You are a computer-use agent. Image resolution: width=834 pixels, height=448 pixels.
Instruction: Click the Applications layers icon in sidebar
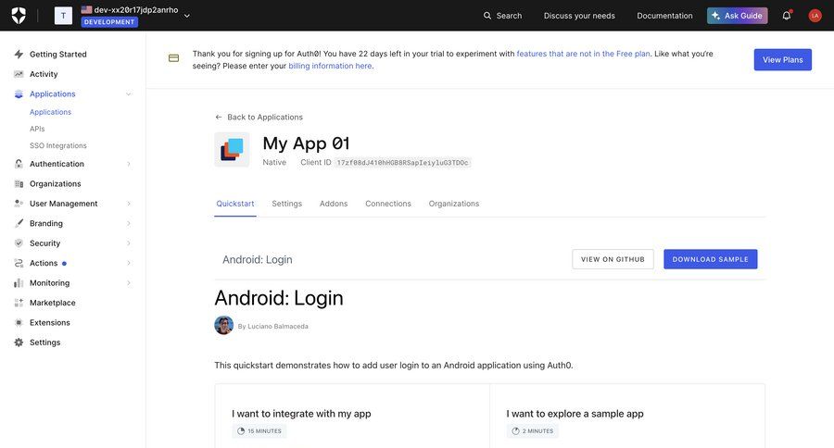click(x=19, y=94)
